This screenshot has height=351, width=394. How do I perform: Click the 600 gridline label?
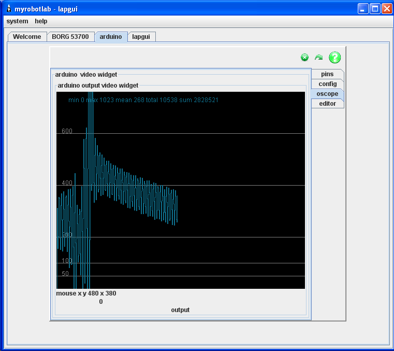click(67, 131)
